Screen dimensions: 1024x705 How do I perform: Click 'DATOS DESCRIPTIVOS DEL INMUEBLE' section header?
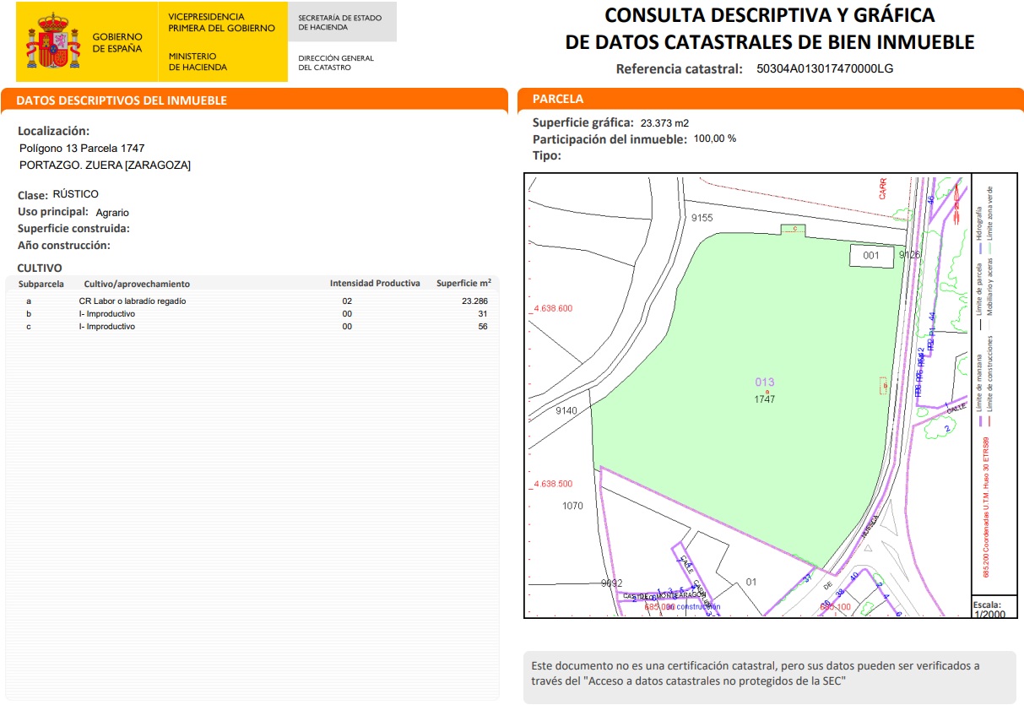pos(254,100)
